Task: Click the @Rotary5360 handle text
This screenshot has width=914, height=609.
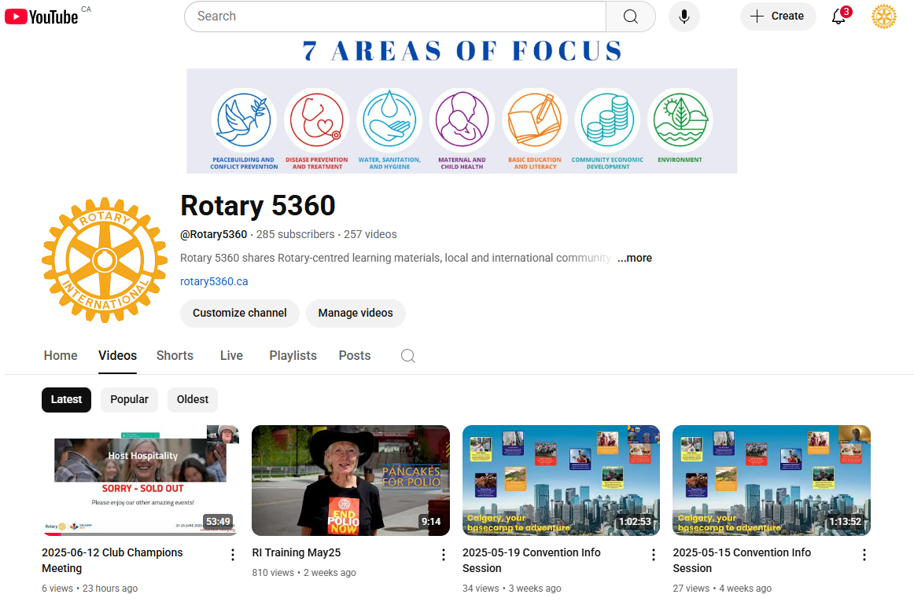Action: (x=213, y=235)
